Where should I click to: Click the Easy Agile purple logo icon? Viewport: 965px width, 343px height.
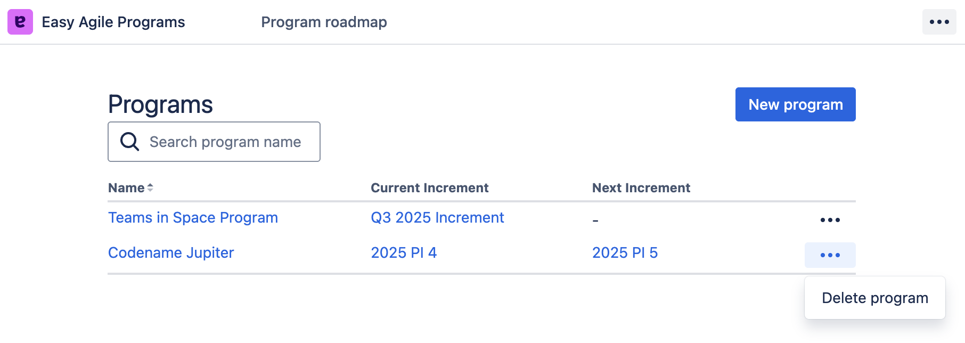tap(20, 22)
